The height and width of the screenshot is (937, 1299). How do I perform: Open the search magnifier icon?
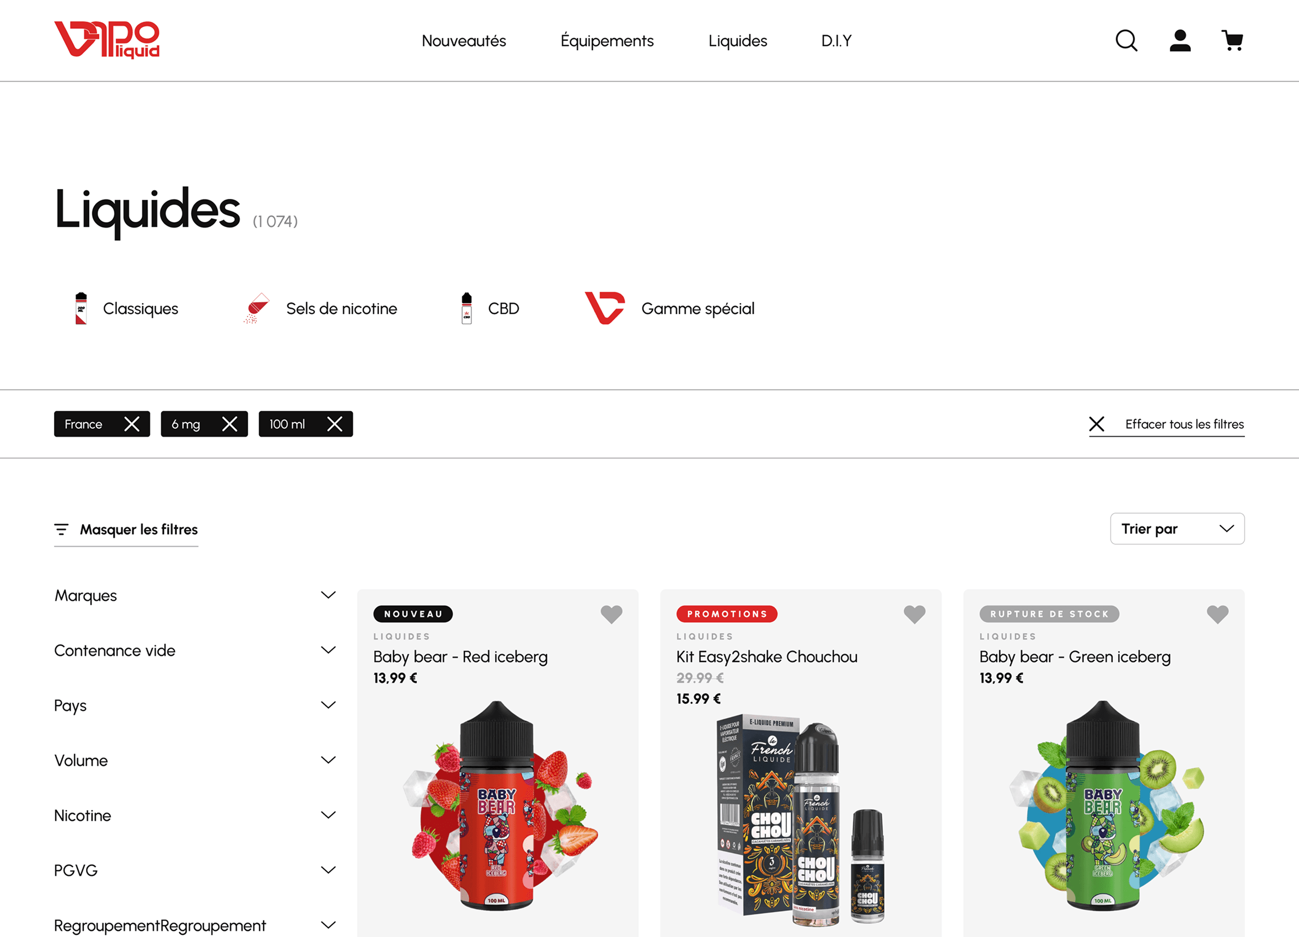click(1126, 41)
